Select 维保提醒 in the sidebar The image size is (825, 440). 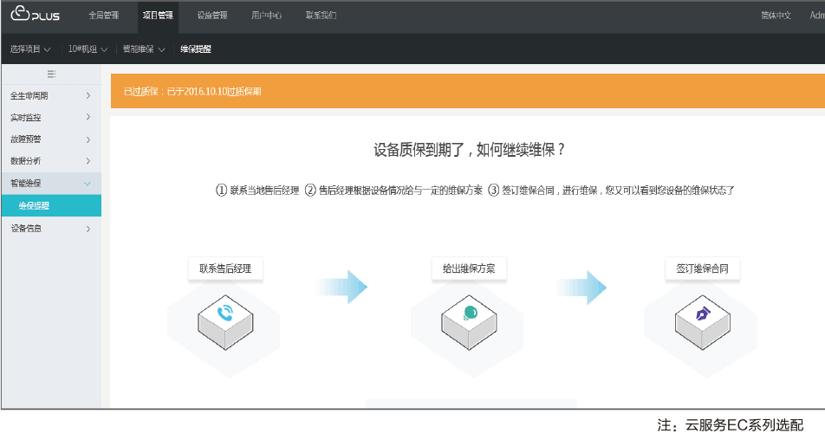click(x=35, y=206)
